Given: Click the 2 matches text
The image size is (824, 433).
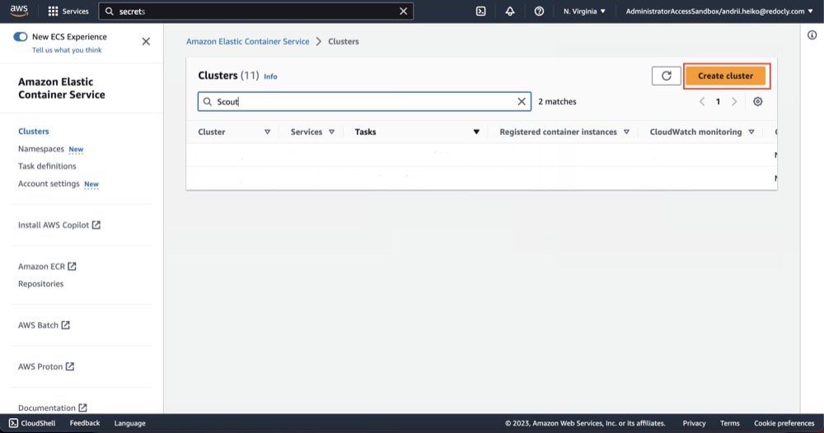Looking at the screenshot, I should pos(557,101).
